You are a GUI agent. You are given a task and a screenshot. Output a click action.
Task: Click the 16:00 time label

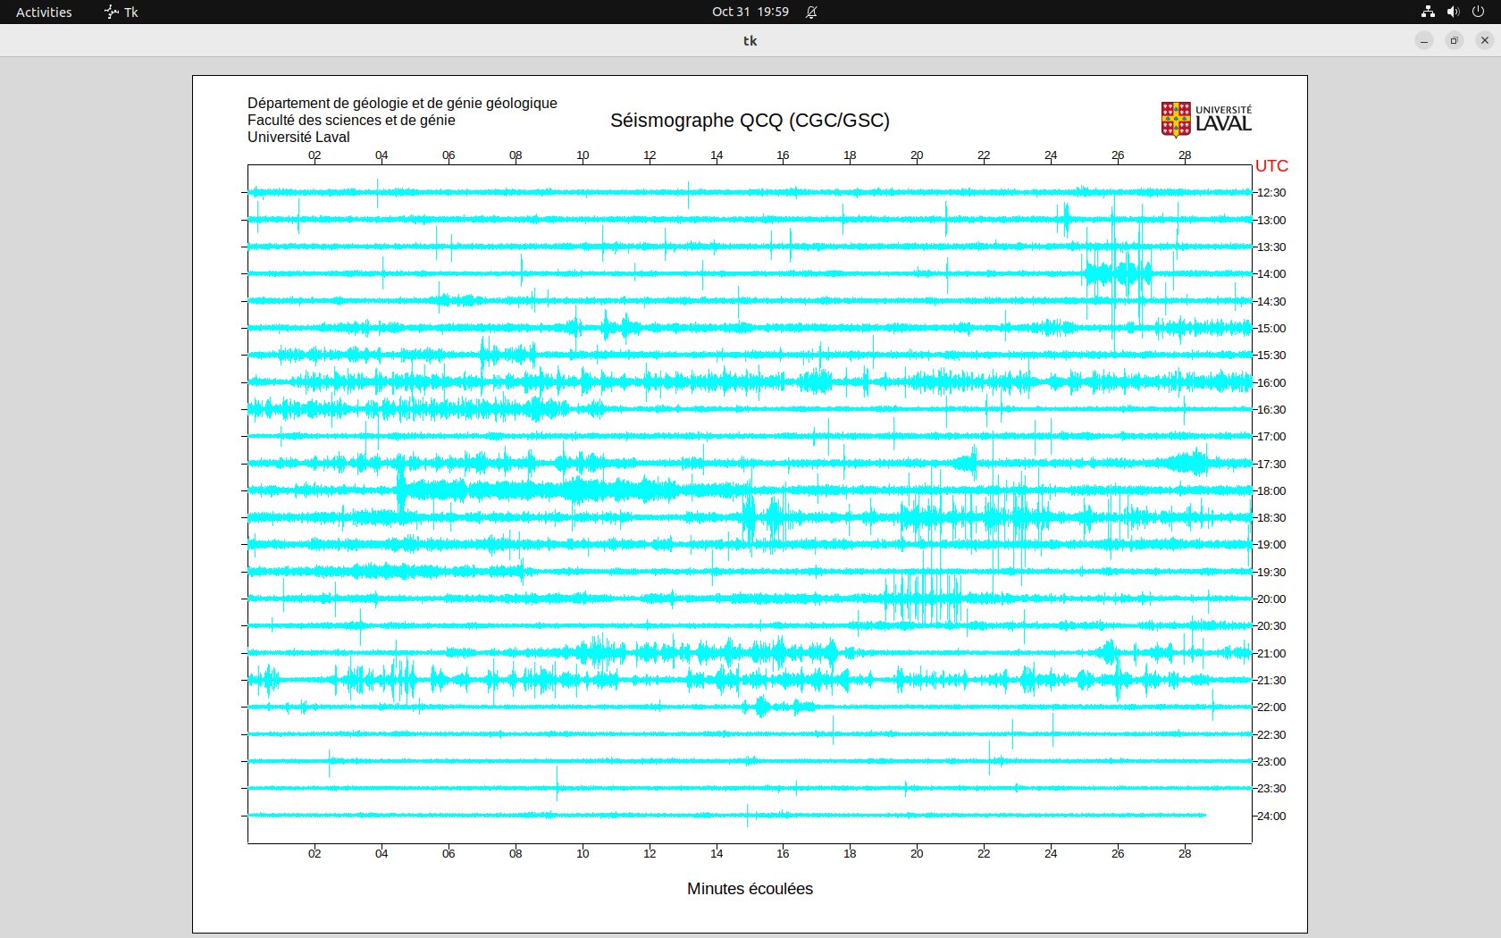1271,383
